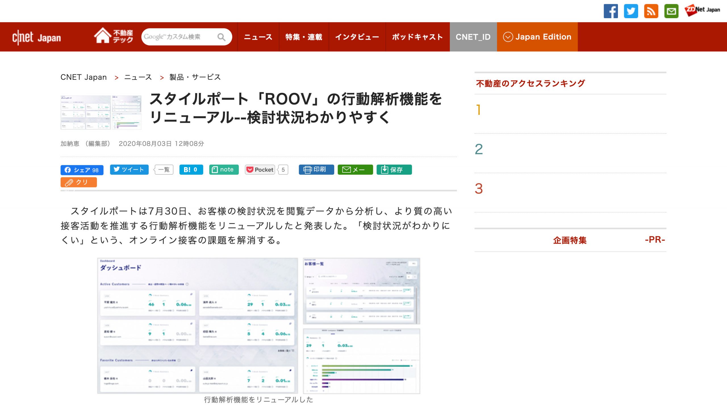Open the CNET_ID tab
The width and height of the screenshot is (727, 415).
[x=473, y=37]
